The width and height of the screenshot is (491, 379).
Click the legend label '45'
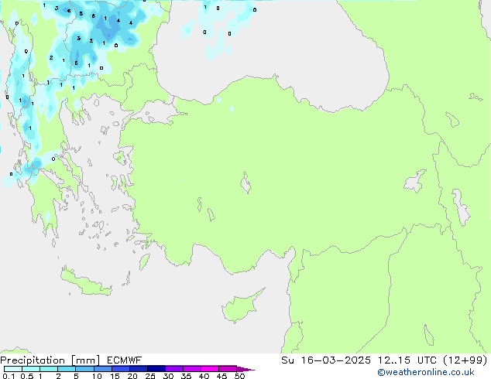coord(221,376)
